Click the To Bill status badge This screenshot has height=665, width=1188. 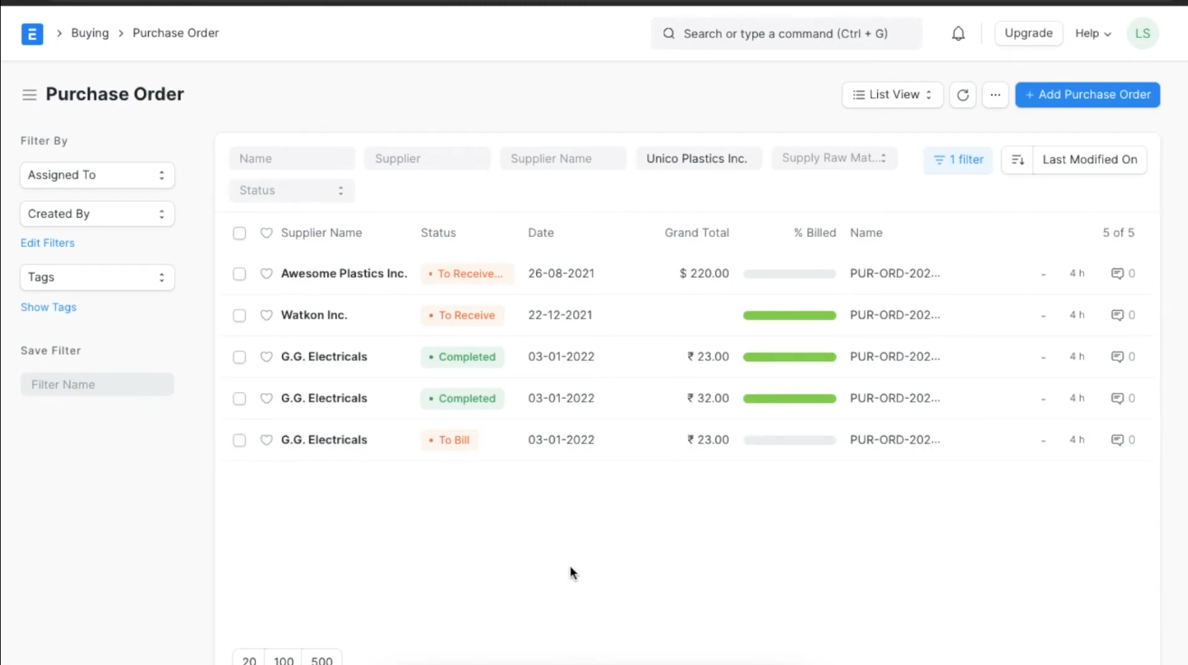[x=450, y=440]
